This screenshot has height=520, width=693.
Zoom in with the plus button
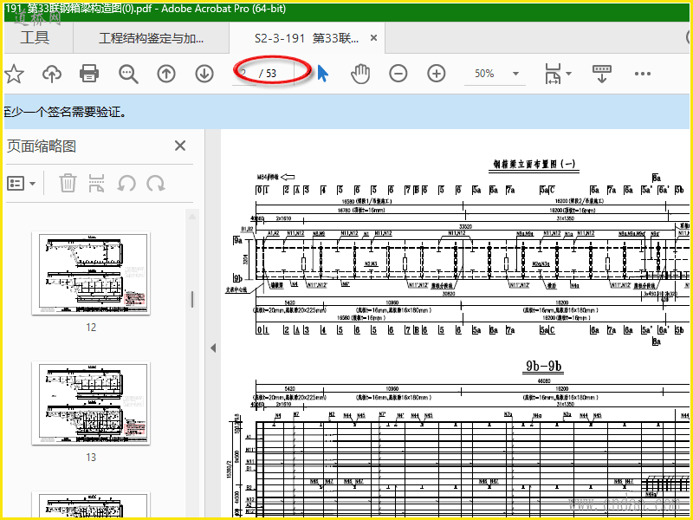click(x=437, y=74)
